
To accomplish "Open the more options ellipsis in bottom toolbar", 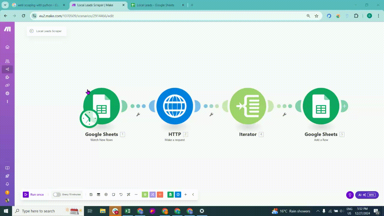I will 136,194.
